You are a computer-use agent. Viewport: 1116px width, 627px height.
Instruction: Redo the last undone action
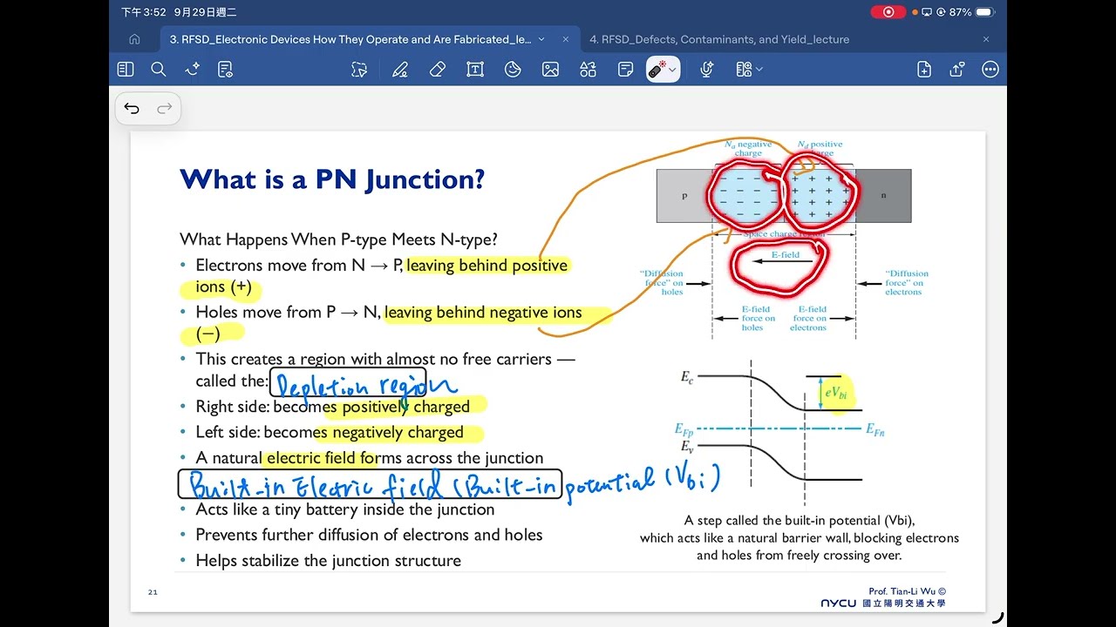[x=164, y=109]
